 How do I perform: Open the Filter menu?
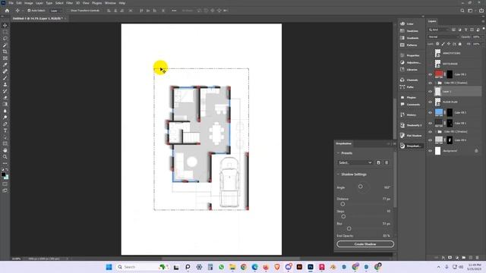coord(69,3)
